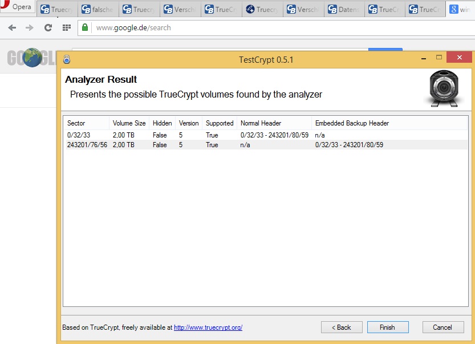The width and height of the screenshot is (475, 344).
Task: Click embedded backup header value '0/32/33 - 243201/80/59'
Action: coord(349,145)
